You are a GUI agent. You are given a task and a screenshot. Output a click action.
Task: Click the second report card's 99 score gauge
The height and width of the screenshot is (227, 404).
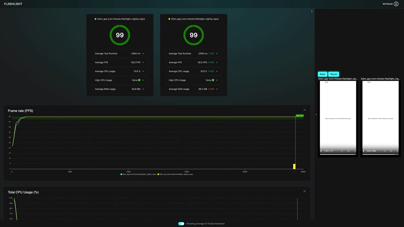194,35
